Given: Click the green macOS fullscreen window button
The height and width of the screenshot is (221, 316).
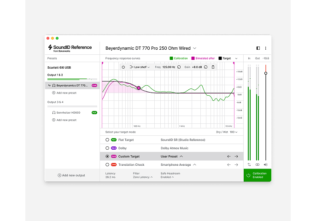Looking at the screenshot, I should (x=57, y=38).
